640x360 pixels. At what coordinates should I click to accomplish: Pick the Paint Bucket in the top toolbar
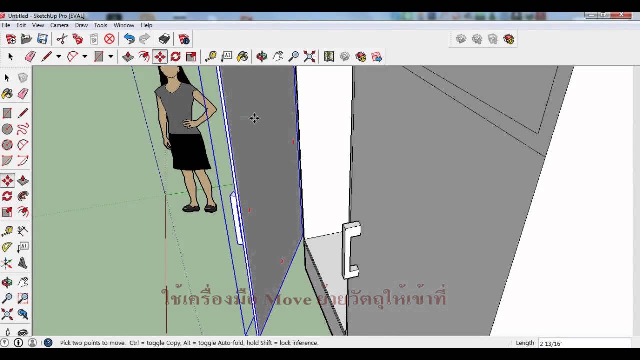point(243,56)
